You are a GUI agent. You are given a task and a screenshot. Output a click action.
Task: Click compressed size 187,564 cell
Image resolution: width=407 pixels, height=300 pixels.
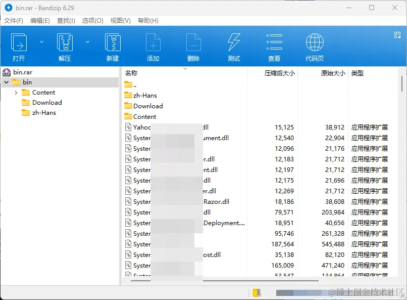(282, 244)
